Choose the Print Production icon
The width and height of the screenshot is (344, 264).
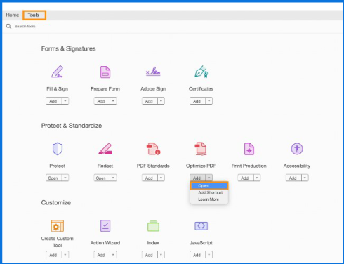[x=249, y=149]
